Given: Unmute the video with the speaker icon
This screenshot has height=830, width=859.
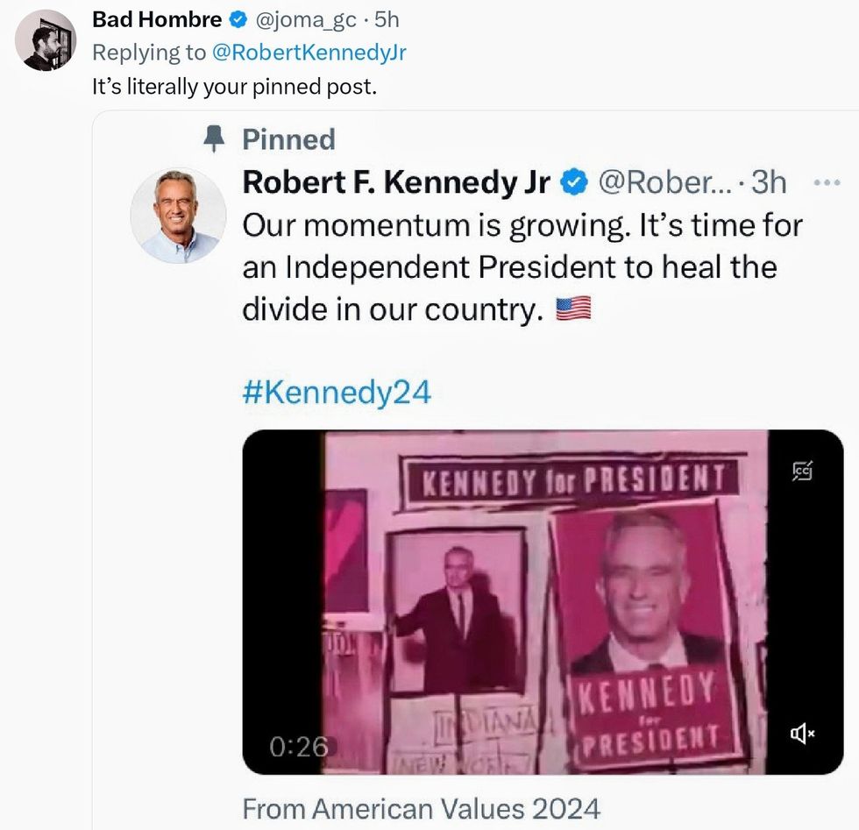Looking at the screenshot, I should click(802, 734).
